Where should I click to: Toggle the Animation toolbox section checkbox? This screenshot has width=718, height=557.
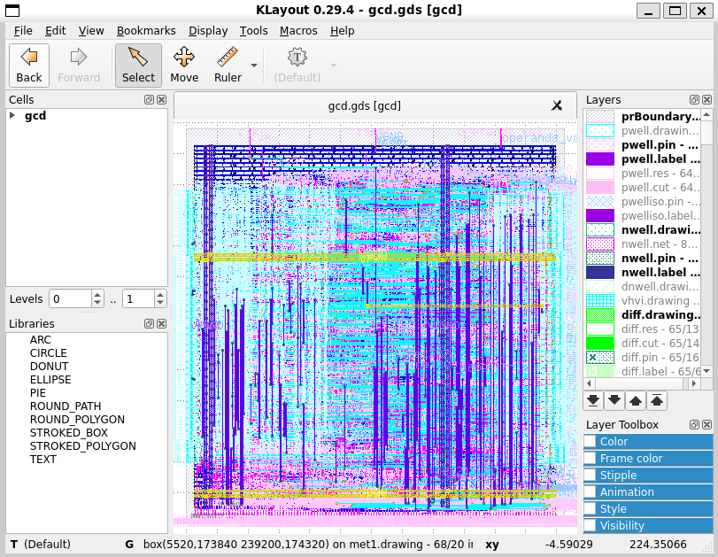click(x=590, y=492)
